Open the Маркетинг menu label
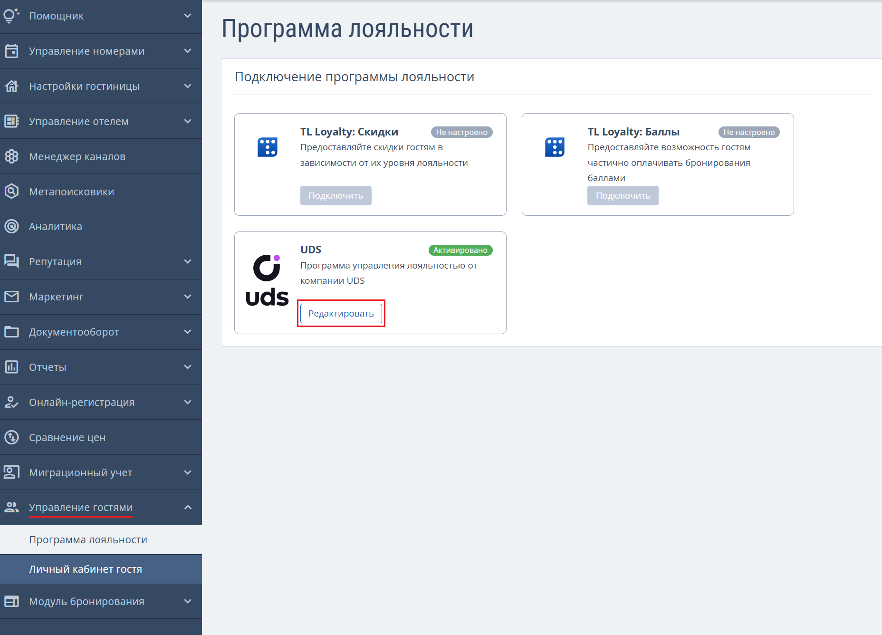882x635 pixels. (x=56, y=297)
